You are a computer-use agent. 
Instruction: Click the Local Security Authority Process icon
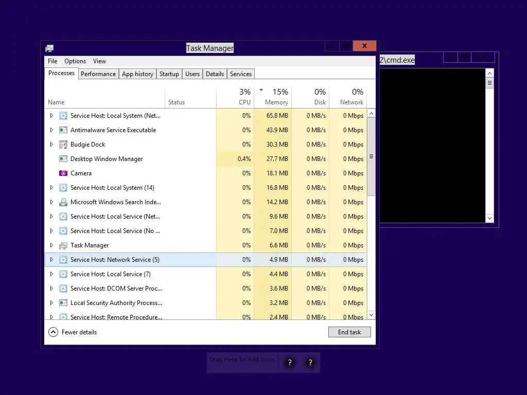63,303
